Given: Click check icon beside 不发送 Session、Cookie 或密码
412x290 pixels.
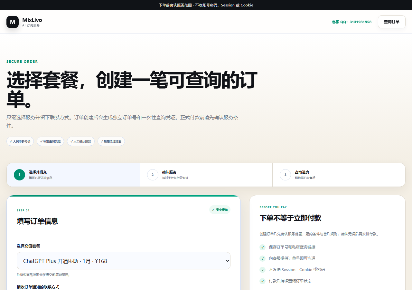Looking at the screenshot, I should click(262, 270).
